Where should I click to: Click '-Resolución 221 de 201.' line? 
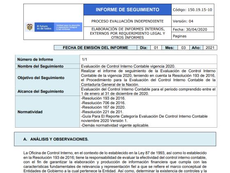[x=102, y=112]
